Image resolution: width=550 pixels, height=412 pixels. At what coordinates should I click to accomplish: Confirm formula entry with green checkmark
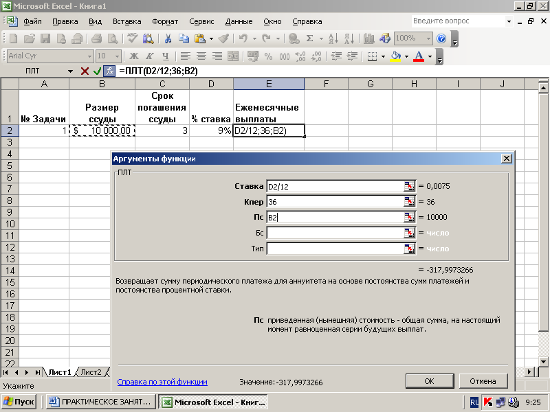[x=98, y=71]
